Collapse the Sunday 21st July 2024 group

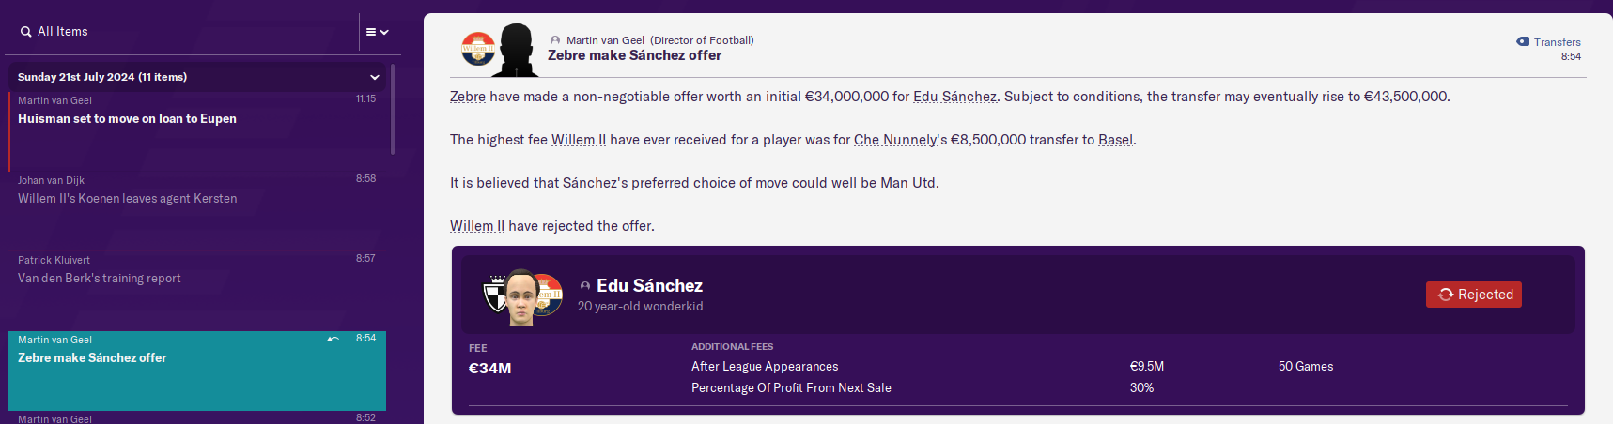tap(375, 77)
